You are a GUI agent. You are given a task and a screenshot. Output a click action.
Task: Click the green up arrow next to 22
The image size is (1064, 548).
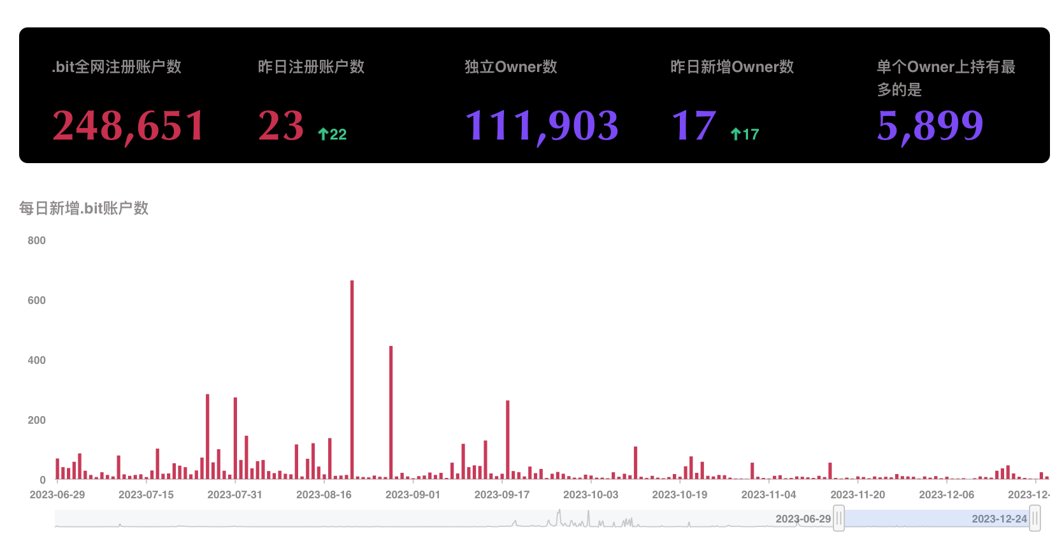point(323,134)
